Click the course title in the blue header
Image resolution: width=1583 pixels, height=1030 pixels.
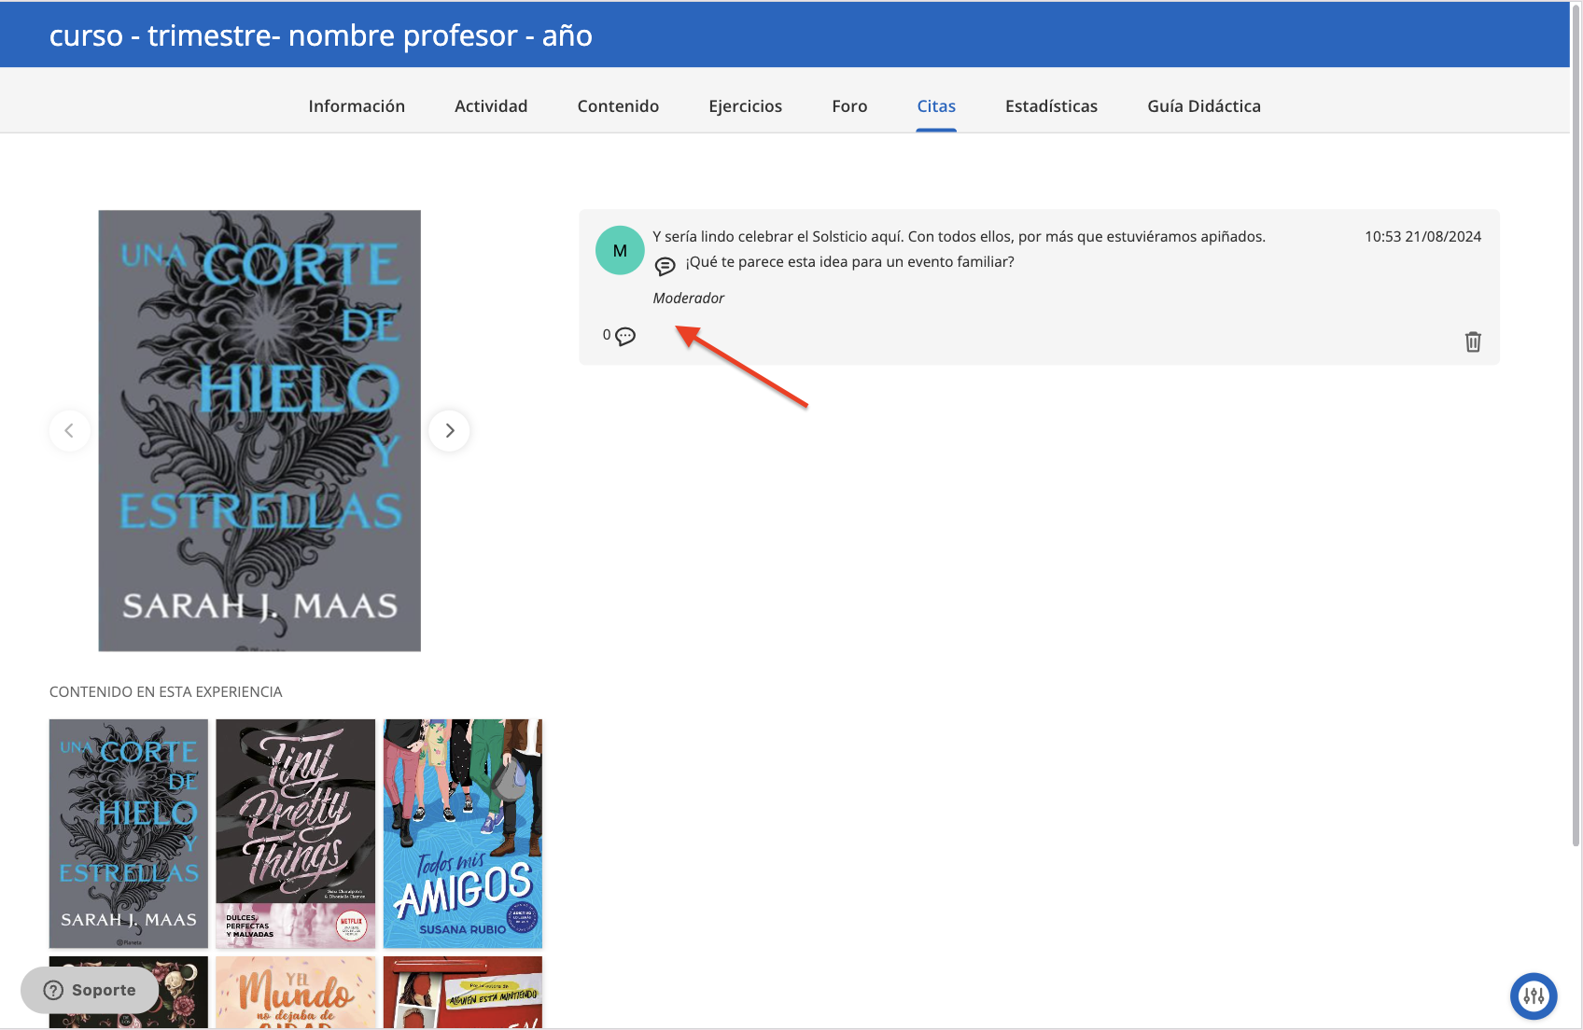tap(321, 35)
